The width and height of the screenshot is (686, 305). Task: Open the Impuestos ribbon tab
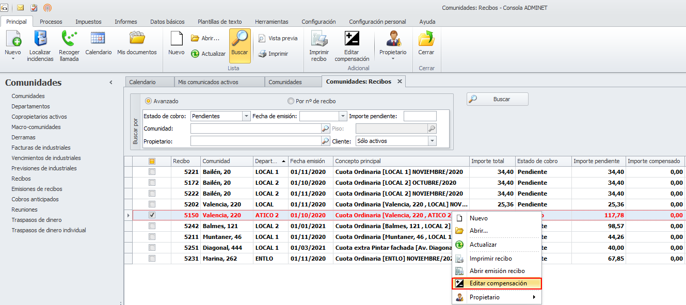[x=88, y=22]
